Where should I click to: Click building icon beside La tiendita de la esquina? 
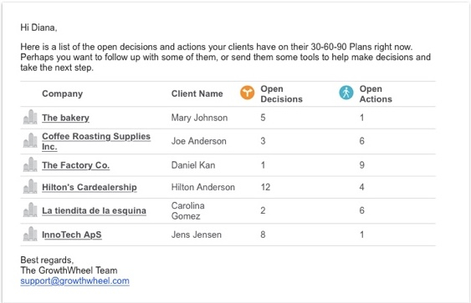point(30,210)
